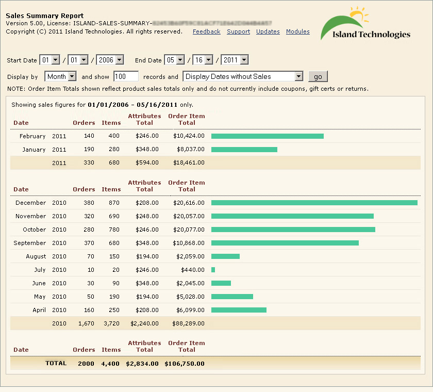Screen dimensions: 433x392
Task: Click the $8,037.00 order item total
Action: coord(191,149)
